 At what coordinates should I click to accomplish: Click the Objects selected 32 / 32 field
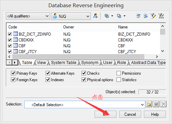[x=152, y=92]
